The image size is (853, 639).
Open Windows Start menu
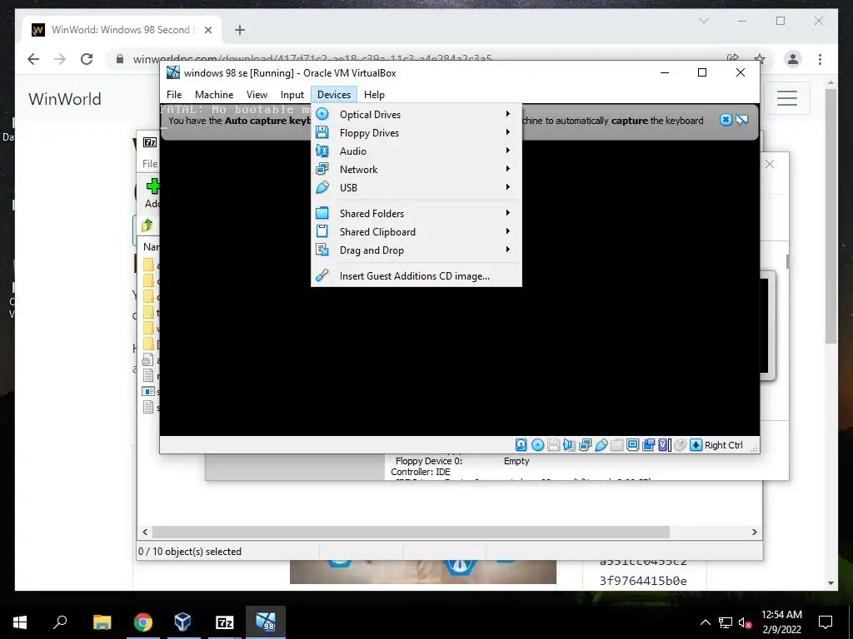coord(20,622)
